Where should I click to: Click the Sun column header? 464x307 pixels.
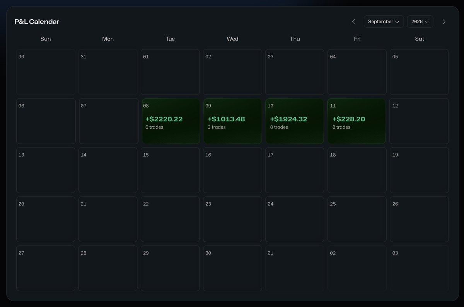click(x=46, y=39)
